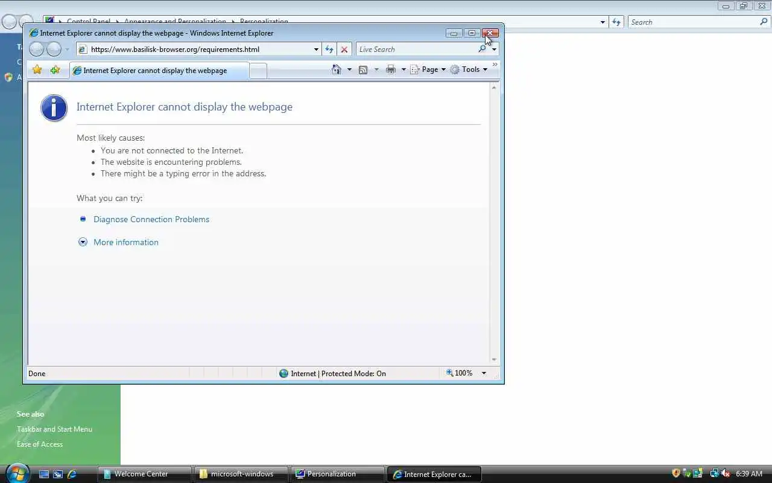Switch to Welcome Center taskbar button
The image size is (772, 483).
pos(145,474)
